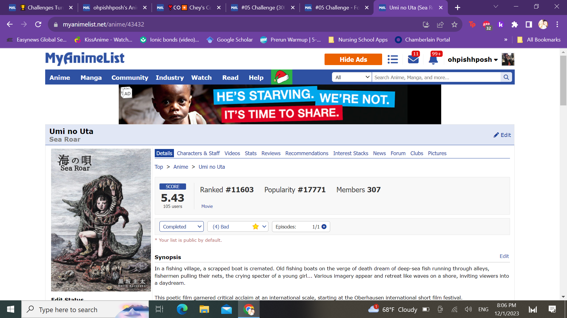This screenshot has width=567, height=318.
Task: Open Microsoft Edge from the taskbar
Action: pyautogui.click(x=182, y=309)
